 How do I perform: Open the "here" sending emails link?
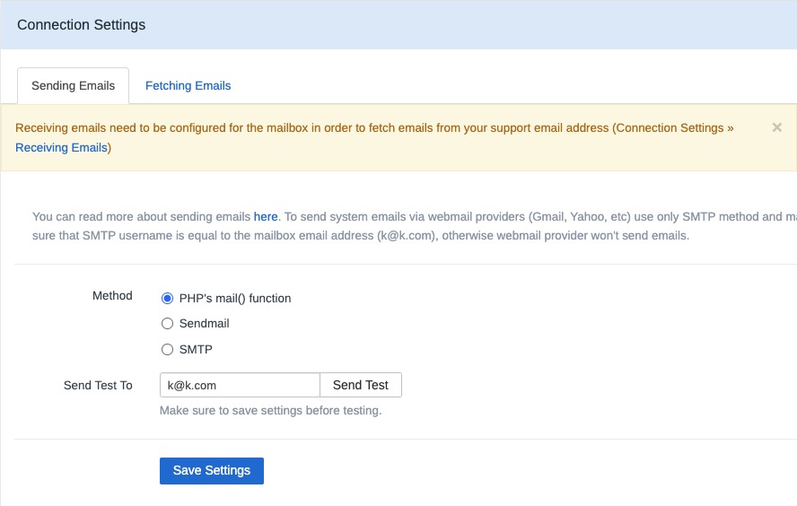tap(266, 216)
